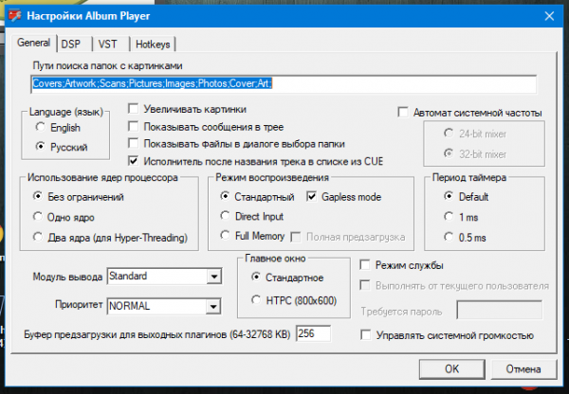The height and width of the screenshot is (394, 569).
Task: Click the Требуется пароль password field
Action: (500, 310)
